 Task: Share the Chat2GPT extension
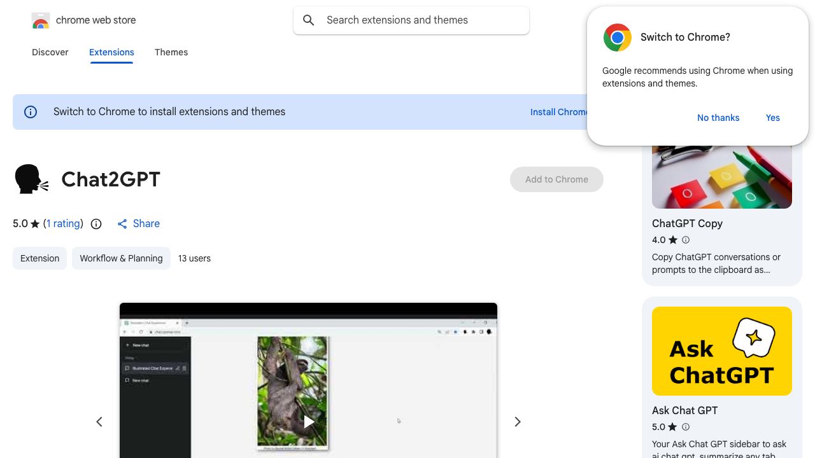coord(138,224)
